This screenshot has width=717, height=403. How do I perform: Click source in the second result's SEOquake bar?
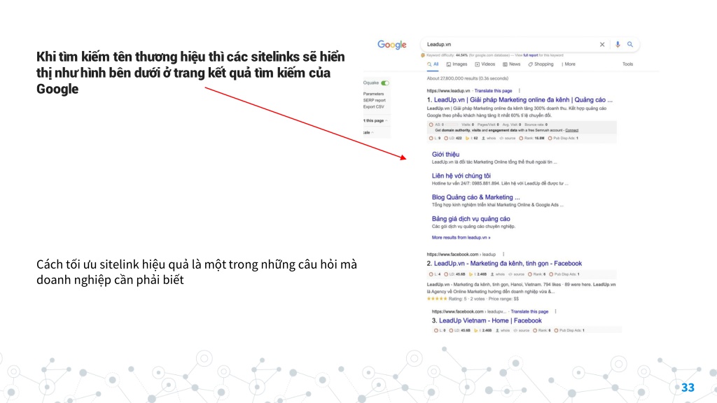516,274
